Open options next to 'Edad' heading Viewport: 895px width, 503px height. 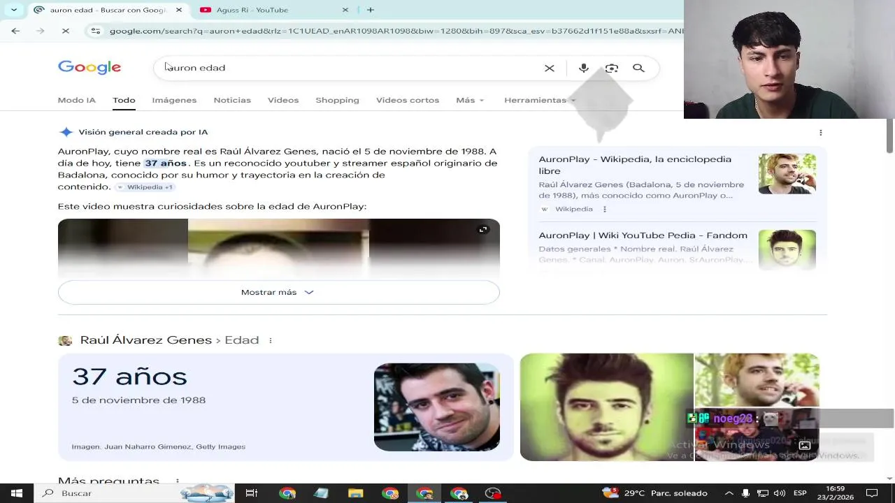click(x=270, y=340)
